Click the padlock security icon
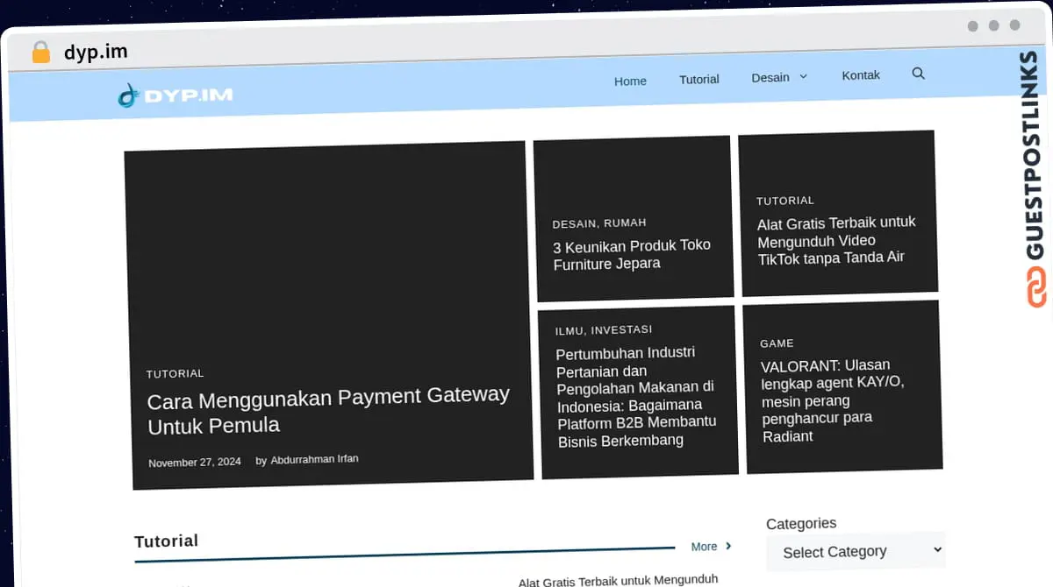The width and height of the screenshot is (1053, 587). tap(40, 53)
